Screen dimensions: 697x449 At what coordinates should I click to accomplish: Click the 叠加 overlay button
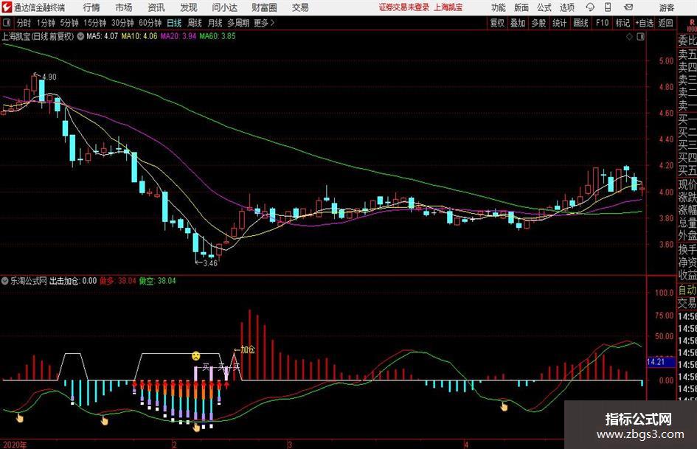pyautogui.click(x=518, y=23)
